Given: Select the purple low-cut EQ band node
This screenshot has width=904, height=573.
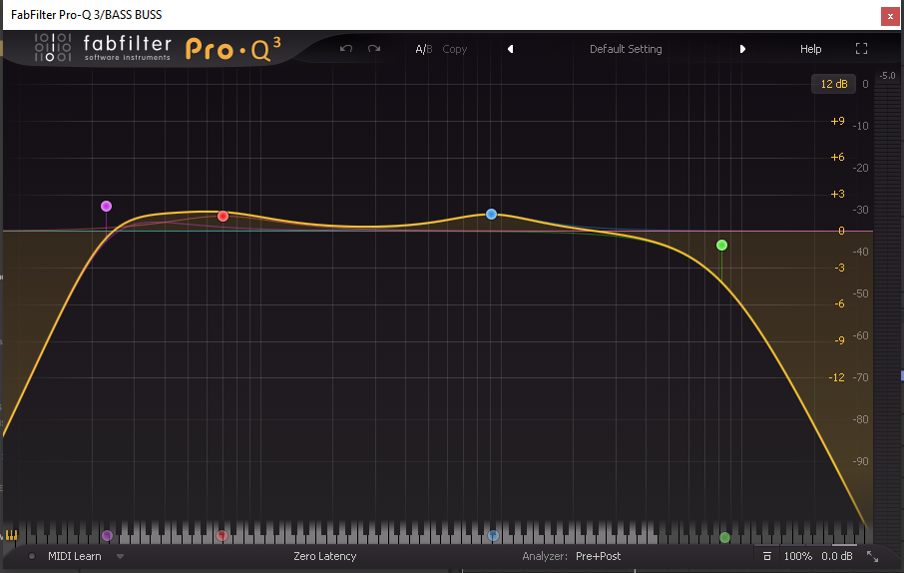Looking at the screenshot, I should 106,207.
